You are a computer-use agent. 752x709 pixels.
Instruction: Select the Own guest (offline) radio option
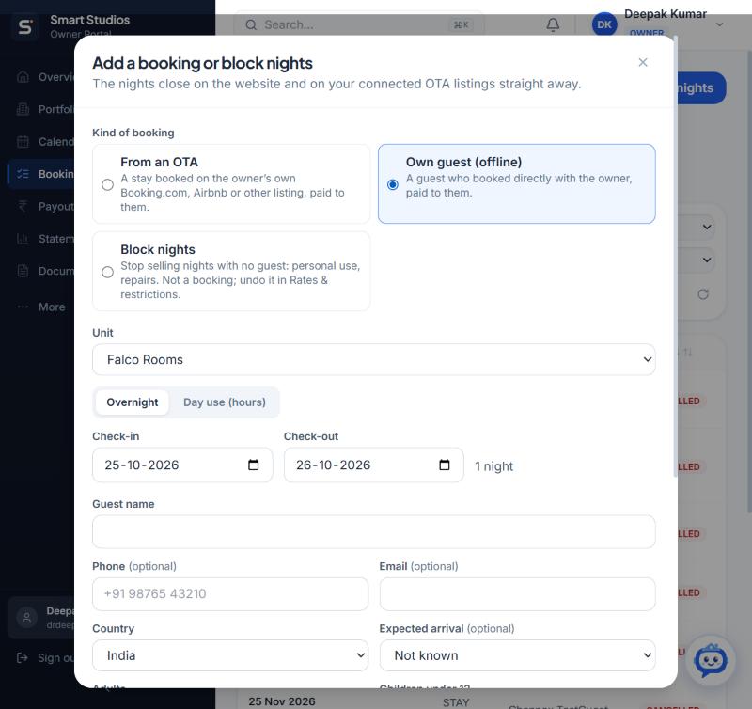(392, 184)
